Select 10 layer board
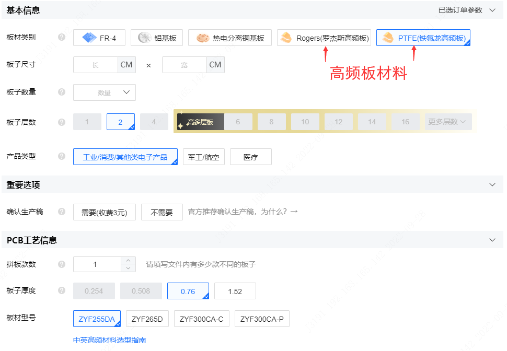507x351 pixels. tap(305, 122)
